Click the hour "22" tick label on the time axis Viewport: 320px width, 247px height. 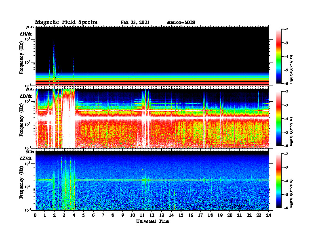(x=249, y=215)
